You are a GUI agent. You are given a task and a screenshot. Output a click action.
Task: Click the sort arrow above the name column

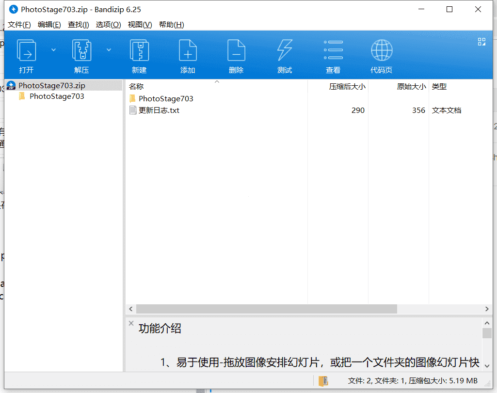[217, 82]
